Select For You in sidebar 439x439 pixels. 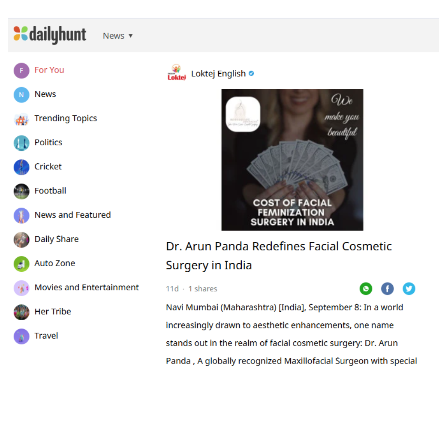(49, 70)
